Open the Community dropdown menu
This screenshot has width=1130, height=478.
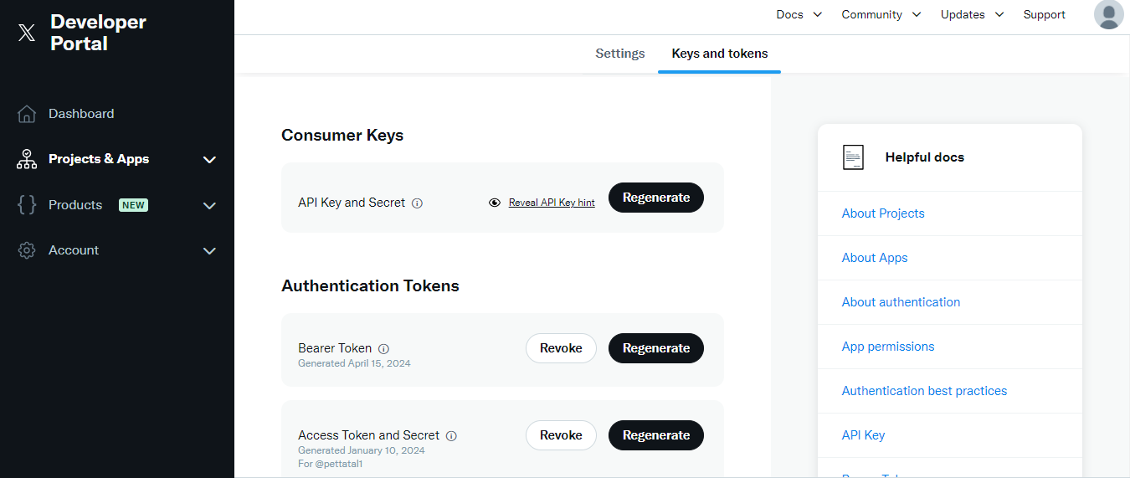pyautogui.click(x=881, y=15)
